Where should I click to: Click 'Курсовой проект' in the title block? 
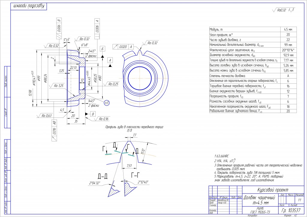(x=273, y=190)
